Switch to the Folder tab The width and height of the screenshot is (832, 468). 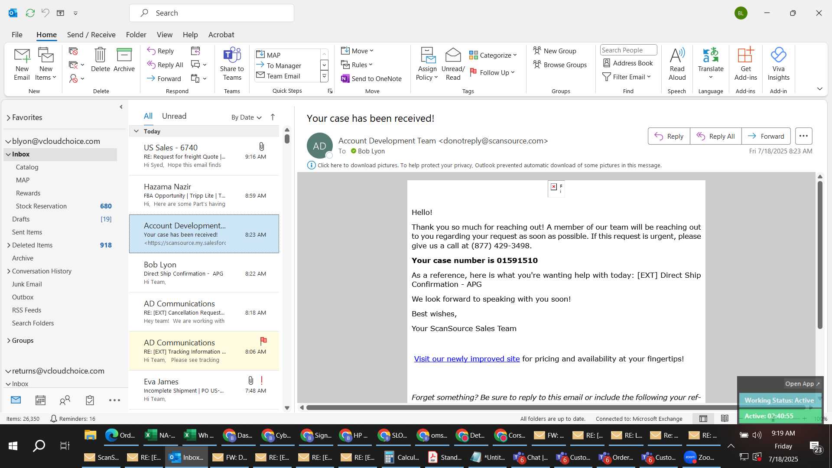pyautogui.click(x=136, y=35)
